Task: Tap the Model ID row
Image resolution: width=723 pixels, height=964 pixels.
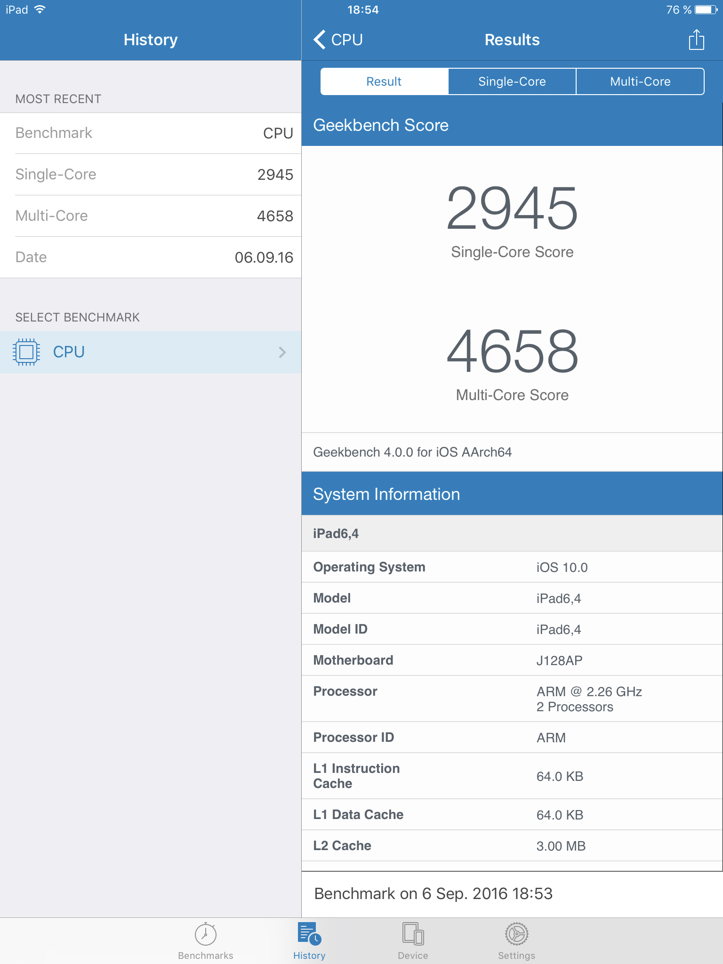Action: pyautogui.click(x=512, y=629)
